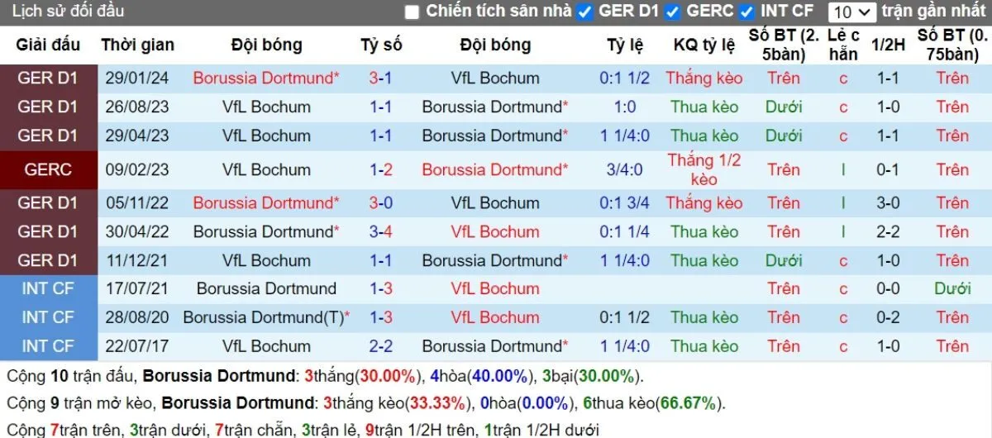
Task: Open the 3-4 score from 30/04/22
Action: [x=380, y=232]
